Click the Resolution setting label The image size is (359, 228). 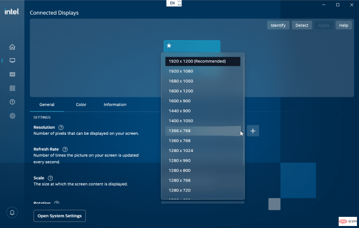point(44,127)
